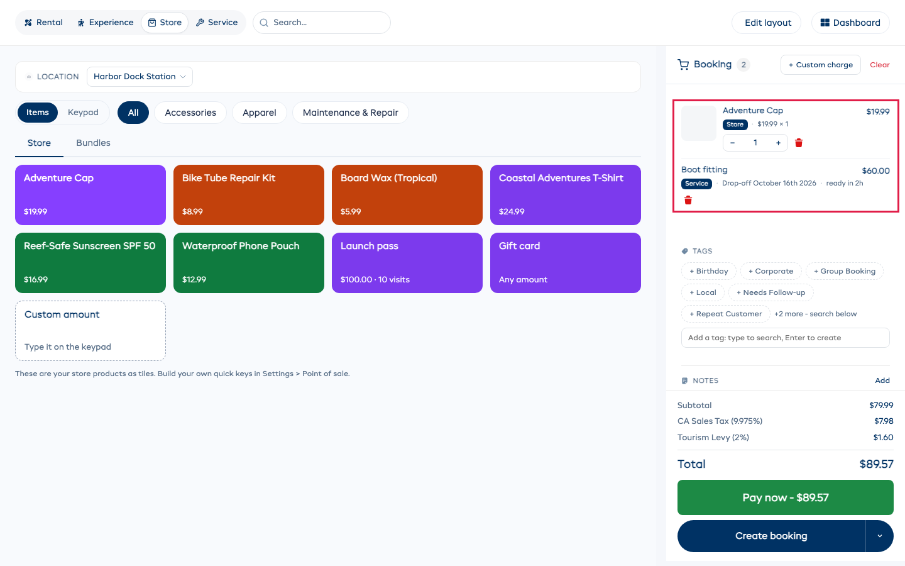Click the Custom amount tile

pos(90,331)
